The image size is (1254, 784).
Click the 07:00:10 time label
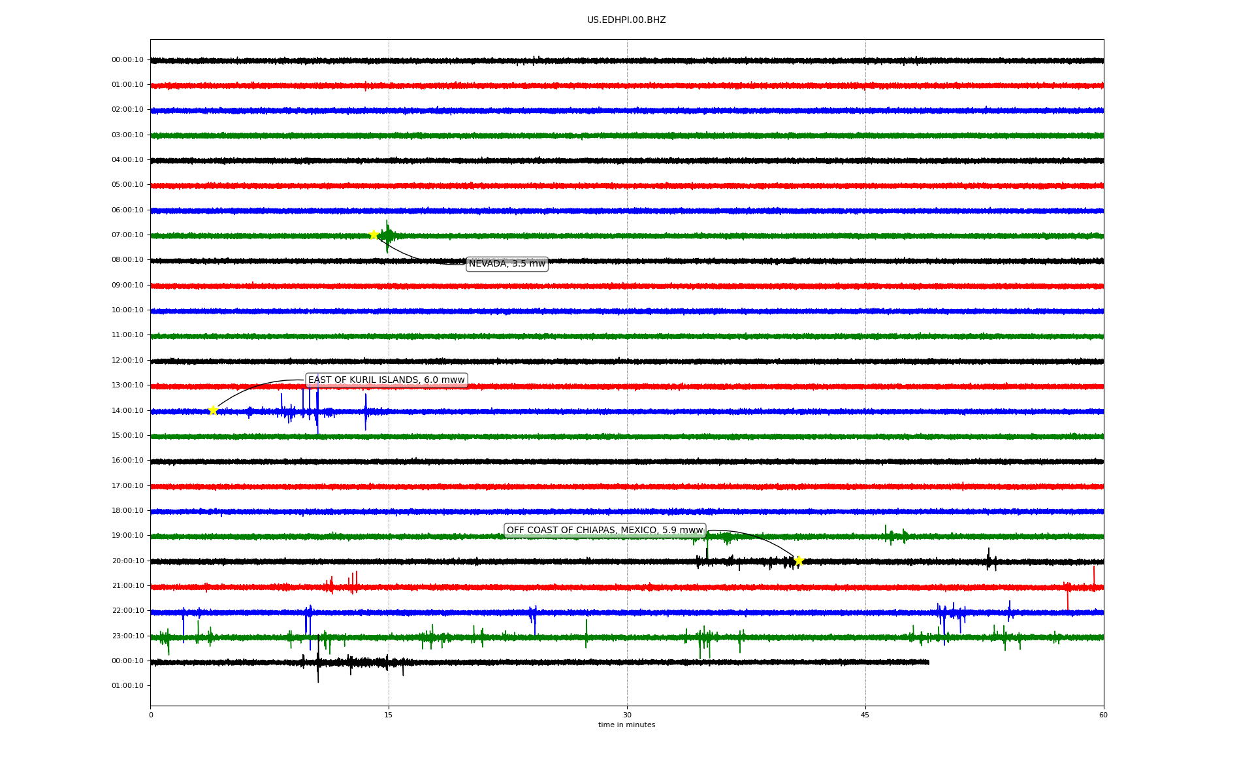point(127,235)
